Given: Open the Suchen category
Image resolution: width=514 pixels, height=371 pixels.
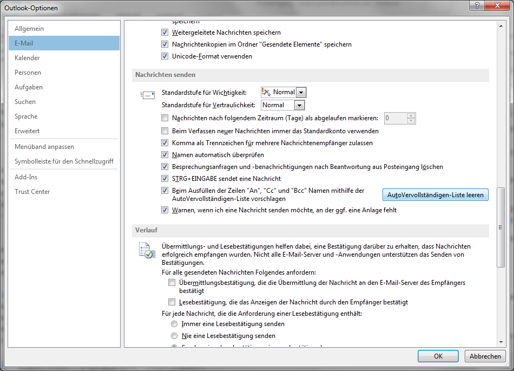Looking at the screenshot, I should click(64, 102).
